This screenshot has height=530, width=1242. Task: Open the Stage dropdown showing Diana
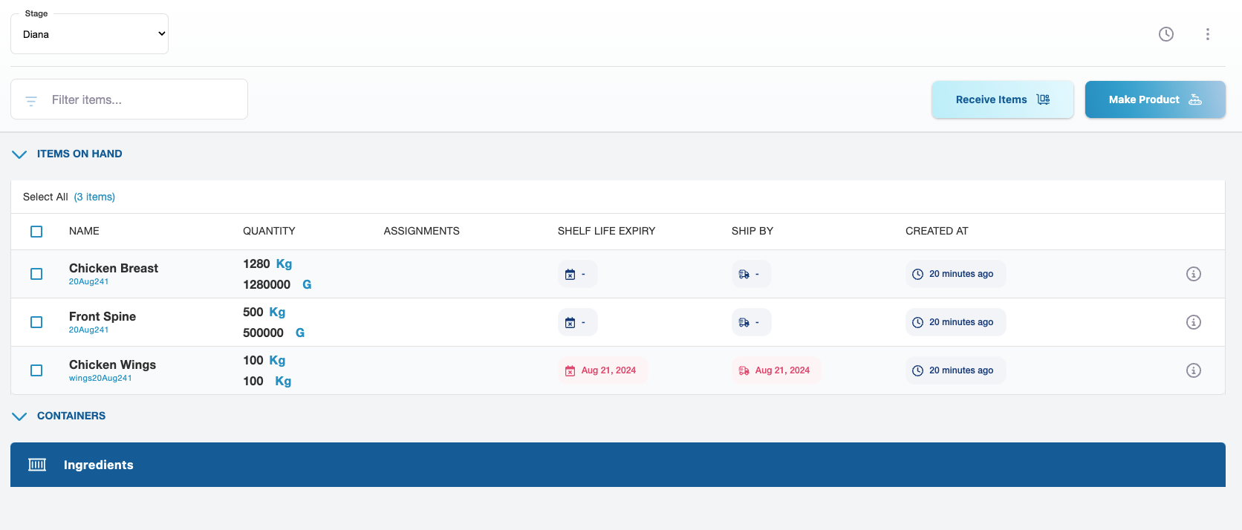coord(90,34)
